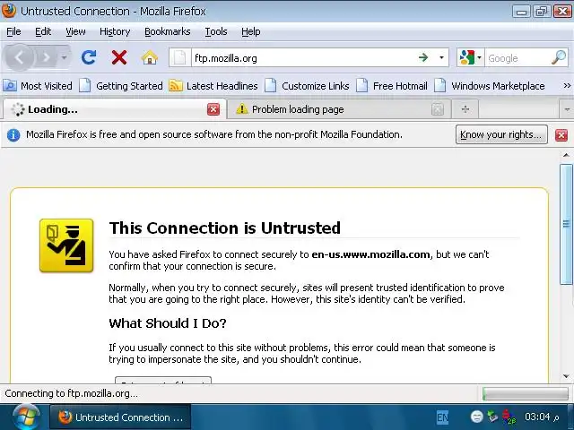574x430 pixels.
Task: Open the File menu
Action: point(14,32)
